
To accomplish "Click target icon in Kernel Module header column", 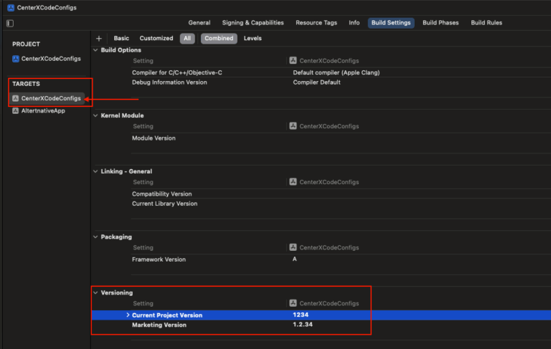I will (293, 125).
